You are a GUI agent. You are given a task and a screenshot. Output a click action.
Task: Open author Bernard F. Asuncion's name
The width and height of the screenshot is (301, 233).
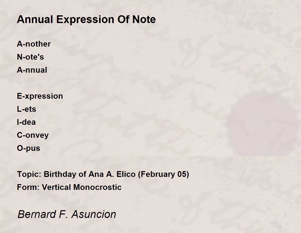click(67, 214)
